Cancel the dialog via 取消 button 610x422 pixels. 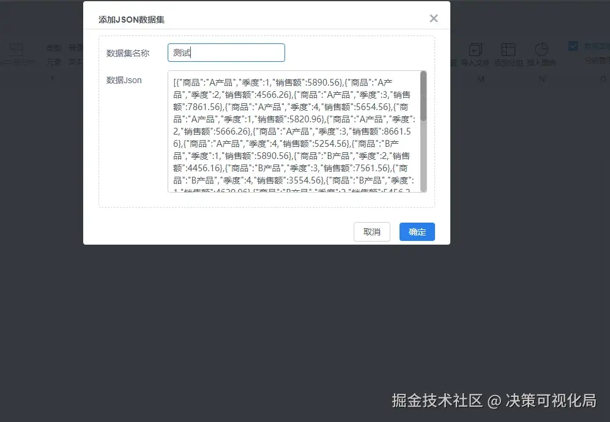click(371, 232)
